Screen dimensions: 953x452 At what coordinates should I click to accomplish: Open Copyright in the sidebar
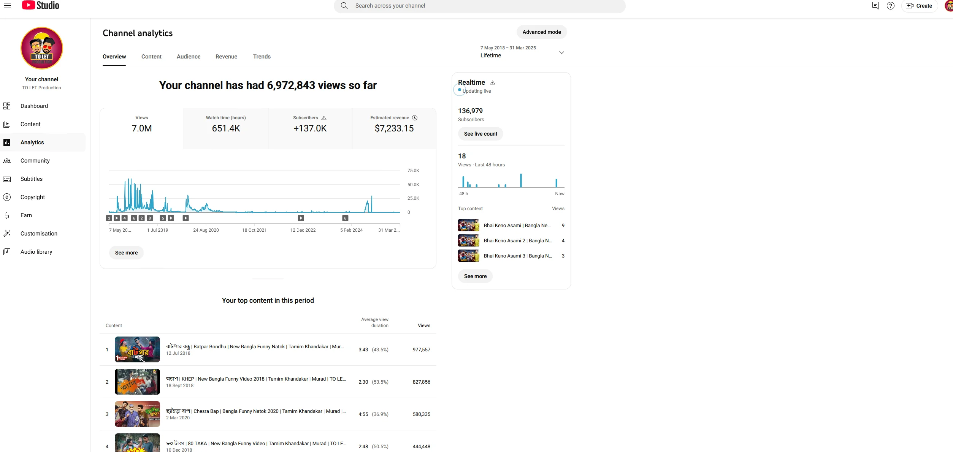(33, 197)
